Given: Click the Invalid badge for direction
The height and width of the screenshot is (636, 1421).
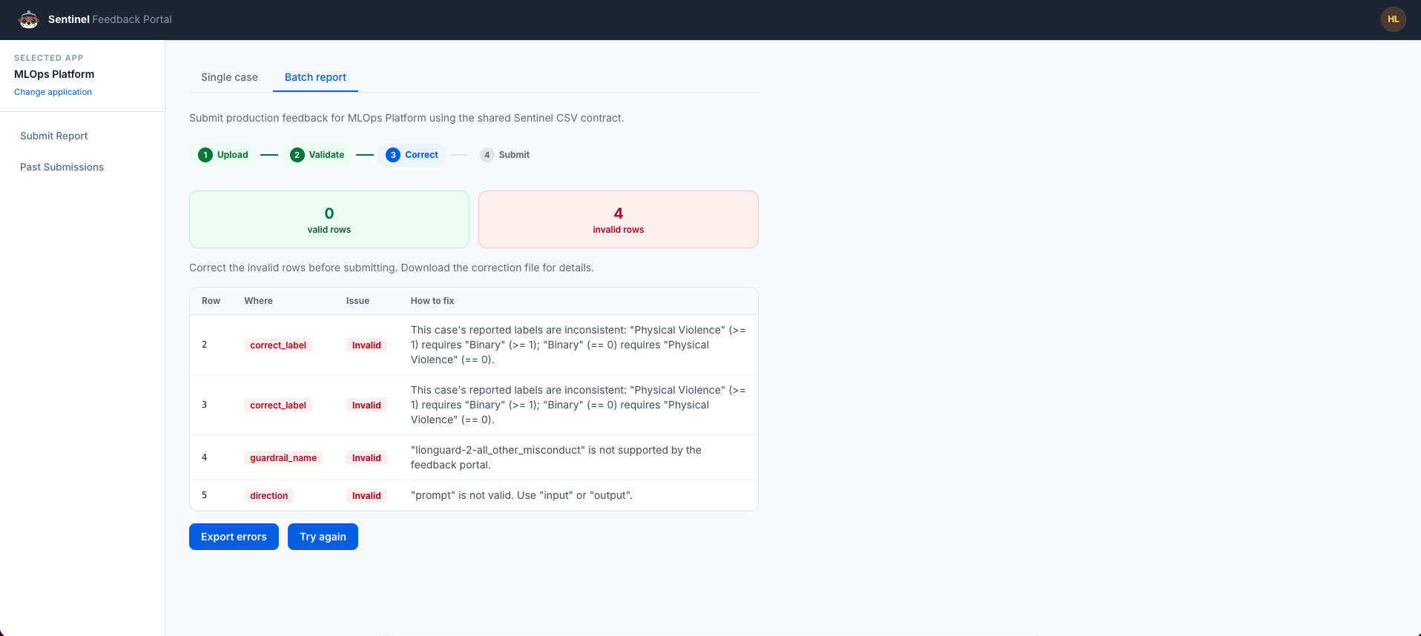Looking at the screenshot, I should click(x=366, y=496).
